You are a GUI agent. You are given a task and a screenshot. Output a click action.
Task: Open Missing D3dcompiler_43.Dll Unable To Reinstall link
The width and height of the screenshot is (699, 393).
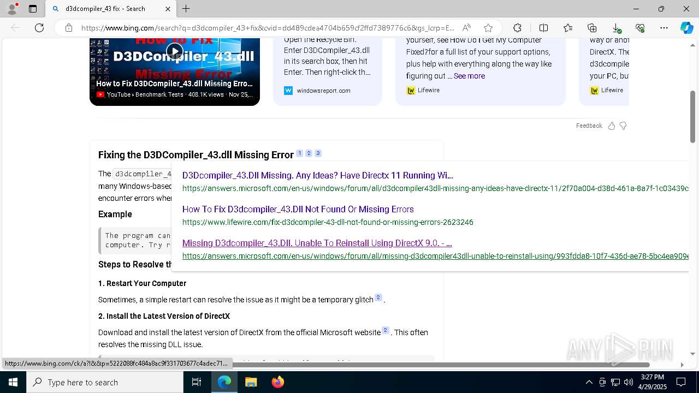tap(317, 243)
